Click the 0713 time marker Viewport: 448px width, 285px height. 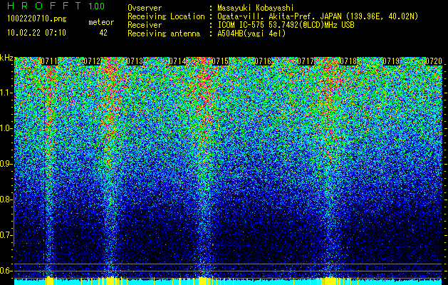click(135, 61)
